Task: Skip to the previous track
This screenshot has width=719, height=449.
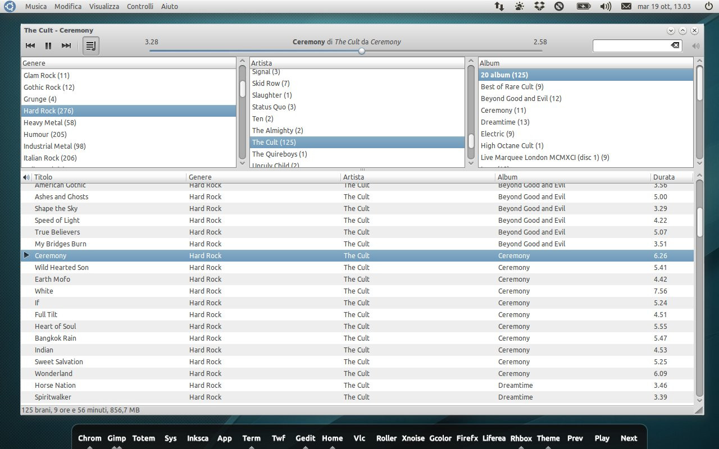Action: click(x=30, y=46)
